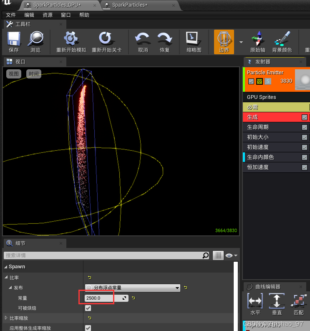Collapse the 比率 property group
Viewport: 310px width, 331px height.
6,278
